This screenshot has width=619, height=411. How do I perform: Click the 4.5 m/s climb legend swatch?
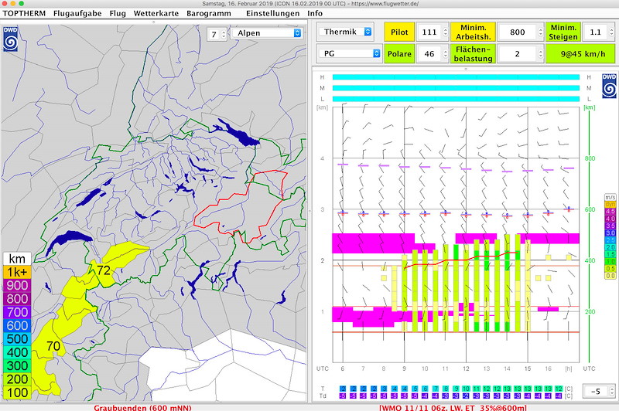click(610, 212)
